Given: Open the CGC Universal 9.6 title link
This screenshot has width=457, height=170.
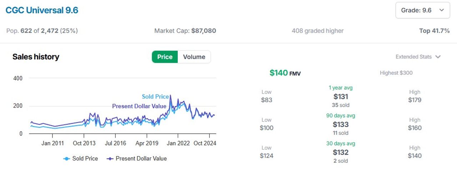Looking at the screenshot, I should tap(42, 10).
